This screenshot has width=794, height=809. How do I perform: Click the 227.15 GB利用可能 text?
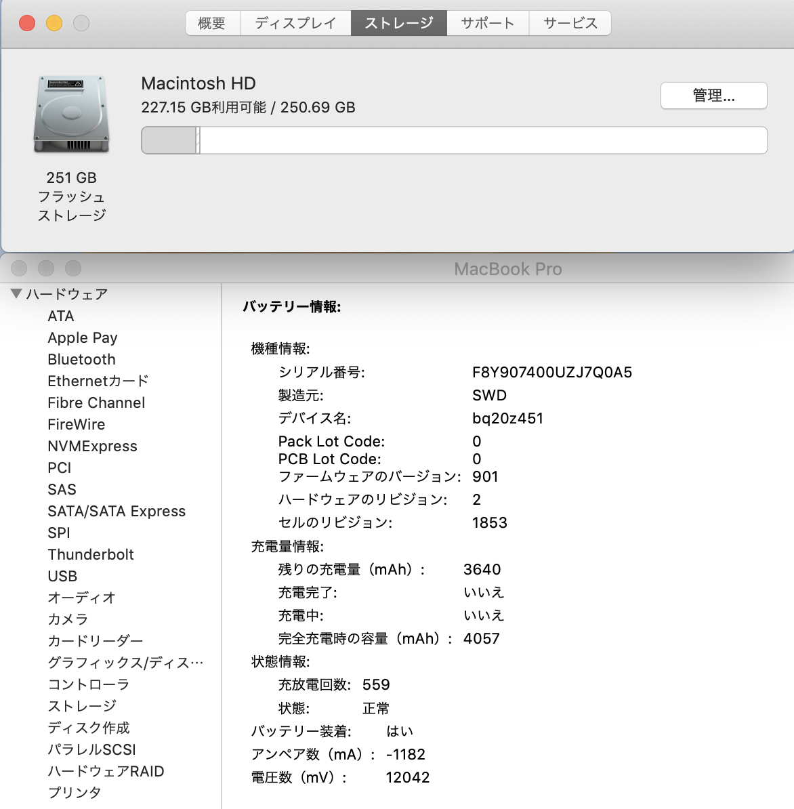[204, 107]
